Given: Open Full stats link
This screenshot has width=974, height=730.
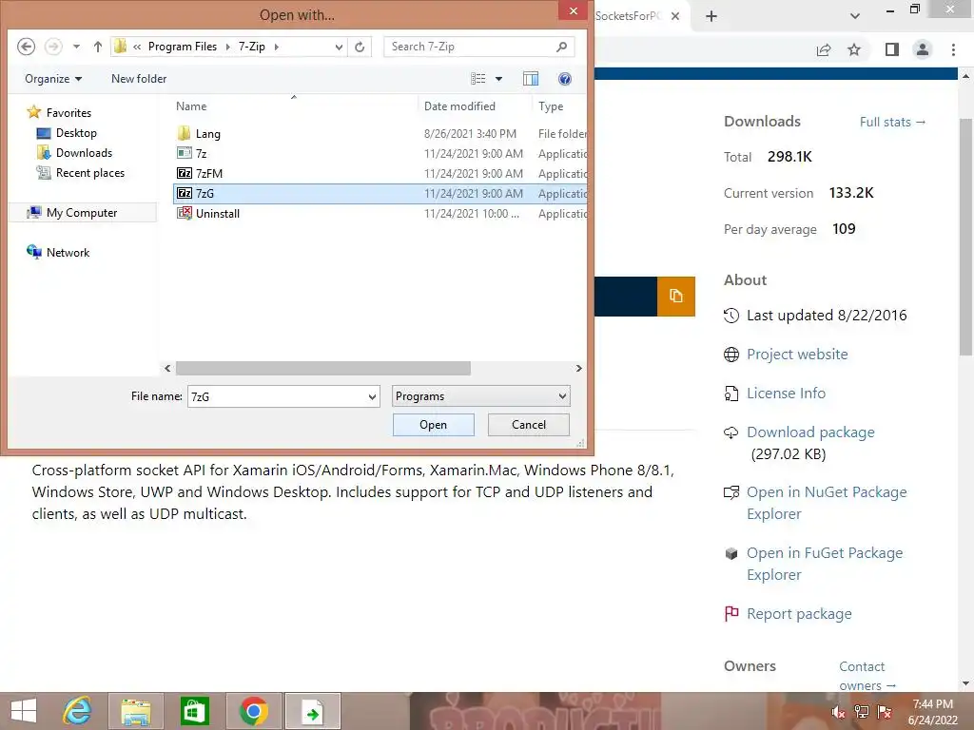Looking at the screenshot, I should 892,122.
